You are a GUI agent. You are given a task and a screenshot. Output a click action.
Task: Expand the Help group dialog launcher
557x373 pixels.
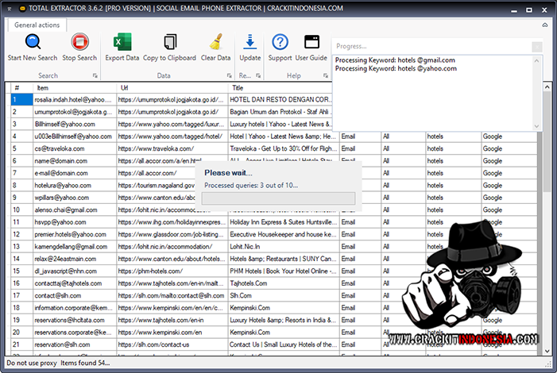(x=326, y=76)
